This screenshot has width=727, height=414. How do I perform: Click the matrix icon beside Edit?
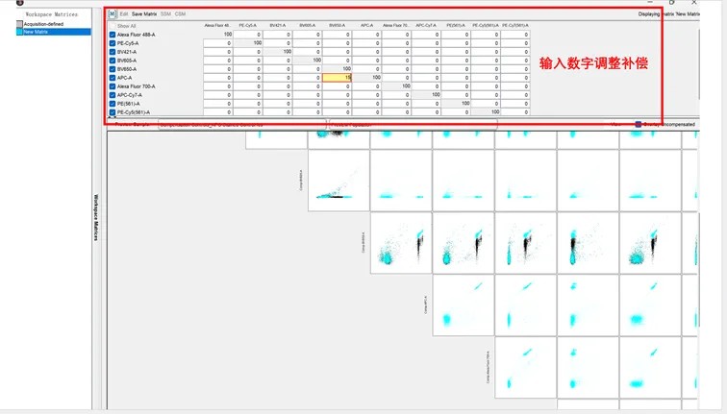click(x=112, y=14)
